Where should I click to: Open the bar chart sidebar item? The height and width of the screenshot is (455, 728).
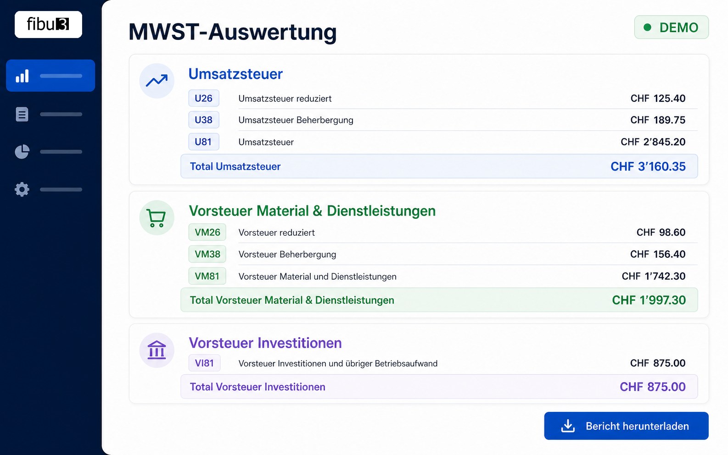[x=50, y=76]
